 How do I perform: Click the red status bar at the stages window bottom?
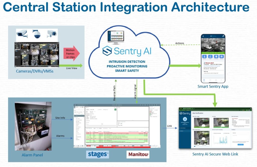tap(123, 147)
